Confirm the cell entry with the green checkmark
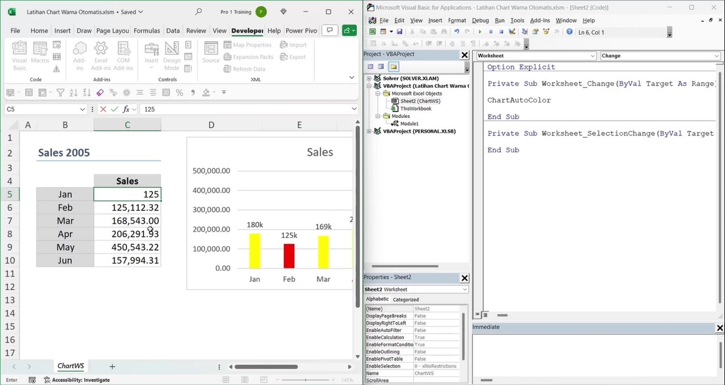The image size is (725, 385). click(x=114, y=109)
